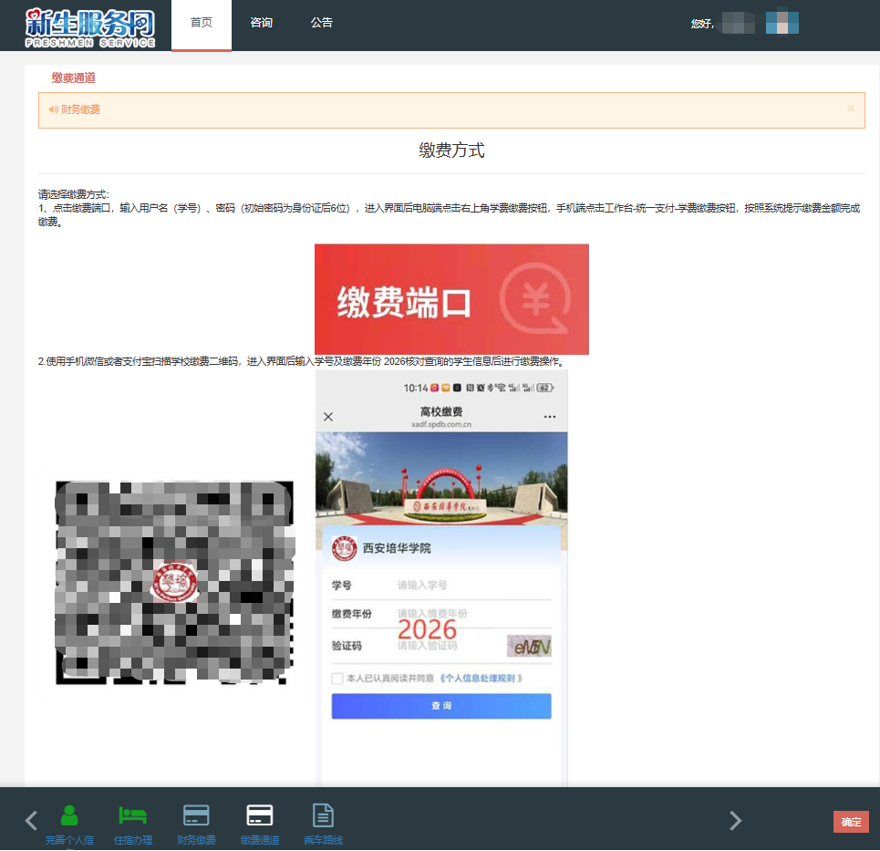Image resolution: width=880 pixels, height=851 pixels.
Task: Click the 新生服务网 site logo
Action: (89, 28)
